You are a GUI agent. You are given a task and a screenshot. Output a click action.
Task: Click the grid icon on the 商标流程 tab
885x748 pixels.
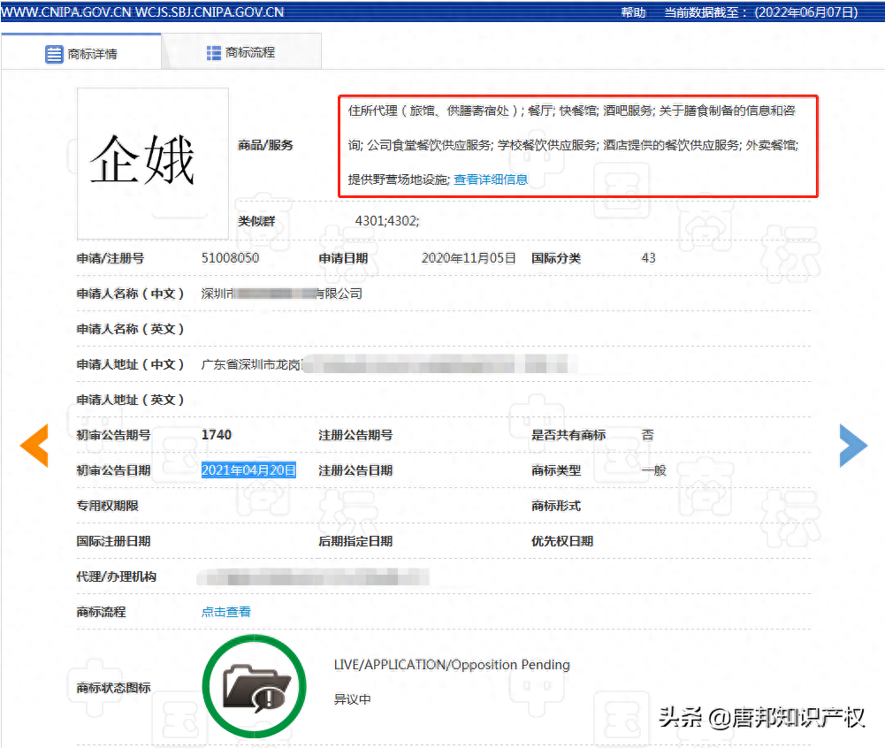[x=213, y=51]
